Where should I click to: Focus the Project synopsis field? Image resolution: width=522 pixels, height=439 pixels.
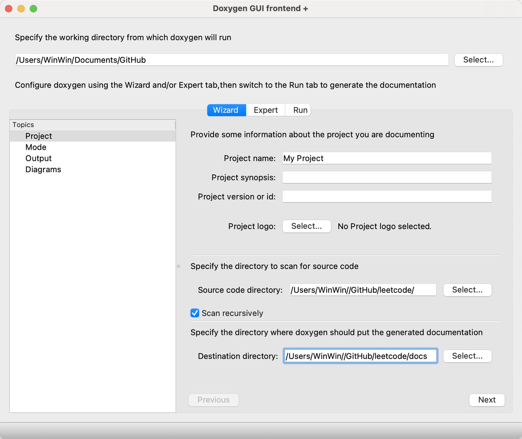tap(387, 177)
